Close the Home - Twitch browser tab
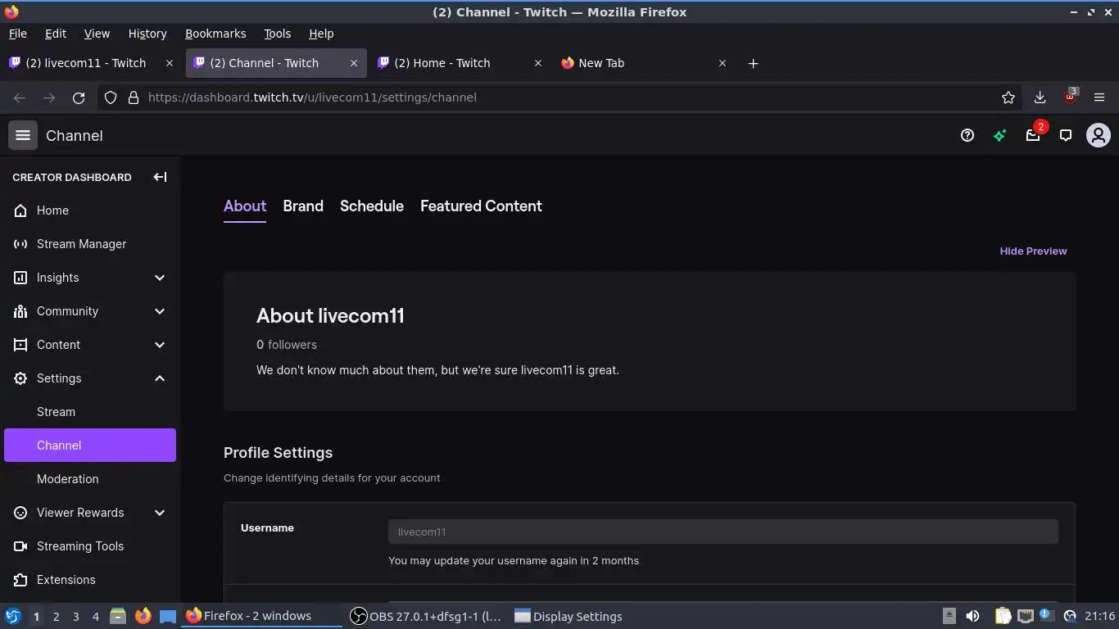1119x629 pixels. coord(538,63)
